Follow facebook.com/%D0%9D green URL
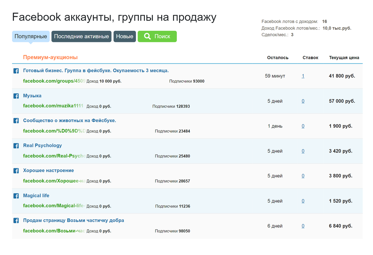This screenshot has height=255, width=373. point(54,131)
